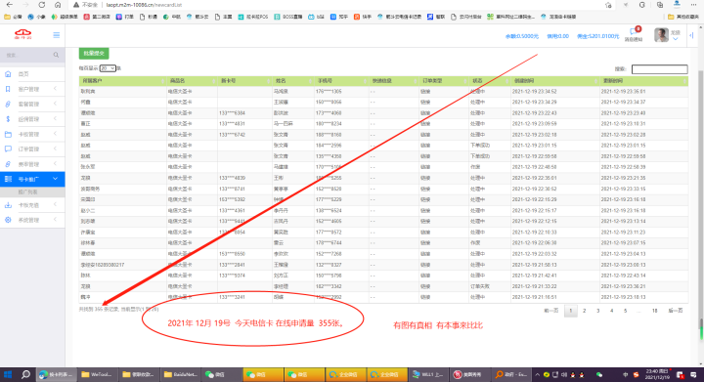
Task: Click the taskbar clock showing 23:40
Action: 657,374
